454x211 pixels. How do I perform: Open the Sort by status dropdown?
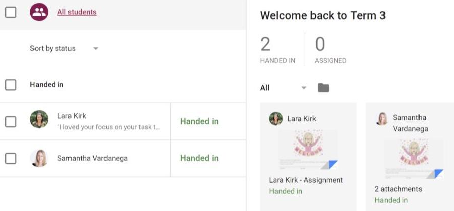click(64, 48)
